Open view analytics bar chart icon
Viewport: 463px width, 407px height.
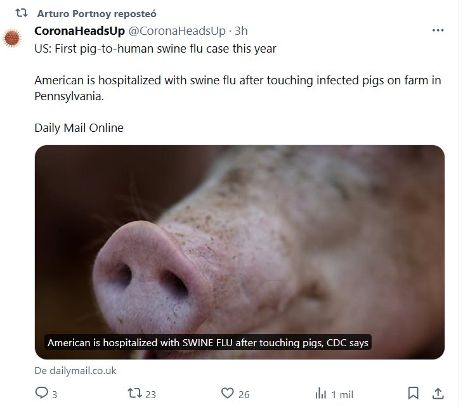[321, 394]
